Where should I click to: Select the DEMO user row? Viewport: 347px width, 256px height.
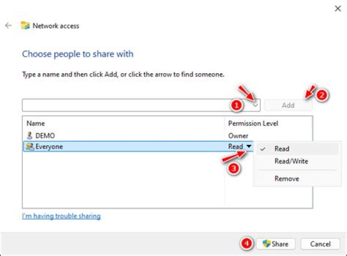click(x=120, y=136)
